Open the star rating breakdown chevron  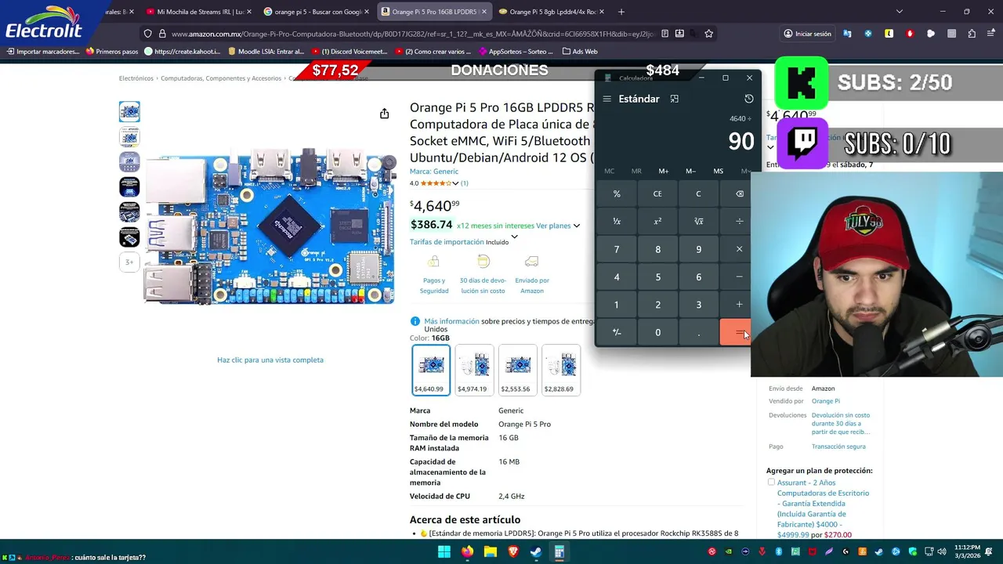point(455,183)
